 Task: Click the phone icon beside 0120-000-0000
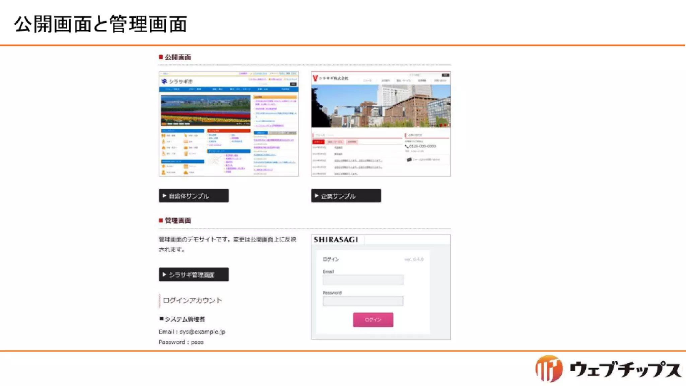407,146
